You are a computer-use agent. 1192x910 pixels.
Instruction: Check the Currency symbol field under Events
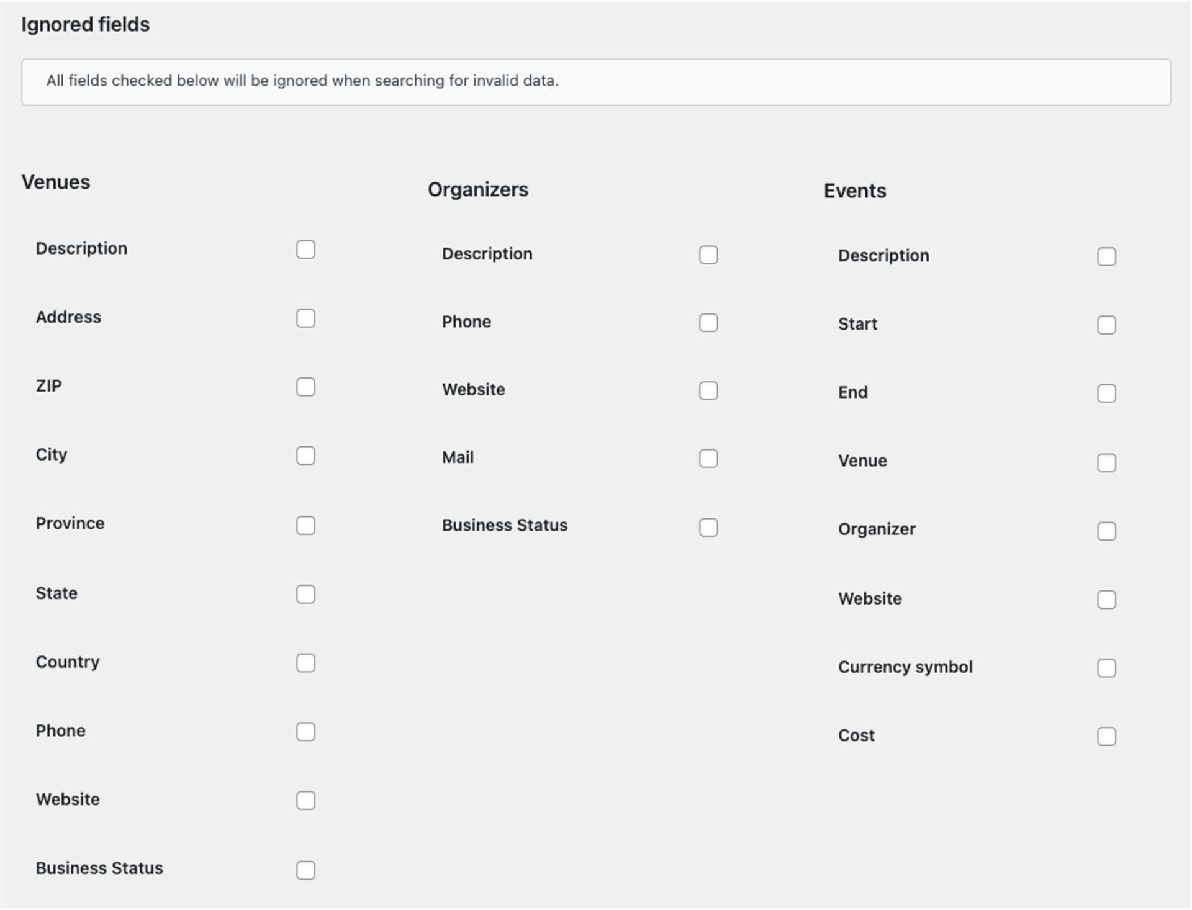point(1108,668)
